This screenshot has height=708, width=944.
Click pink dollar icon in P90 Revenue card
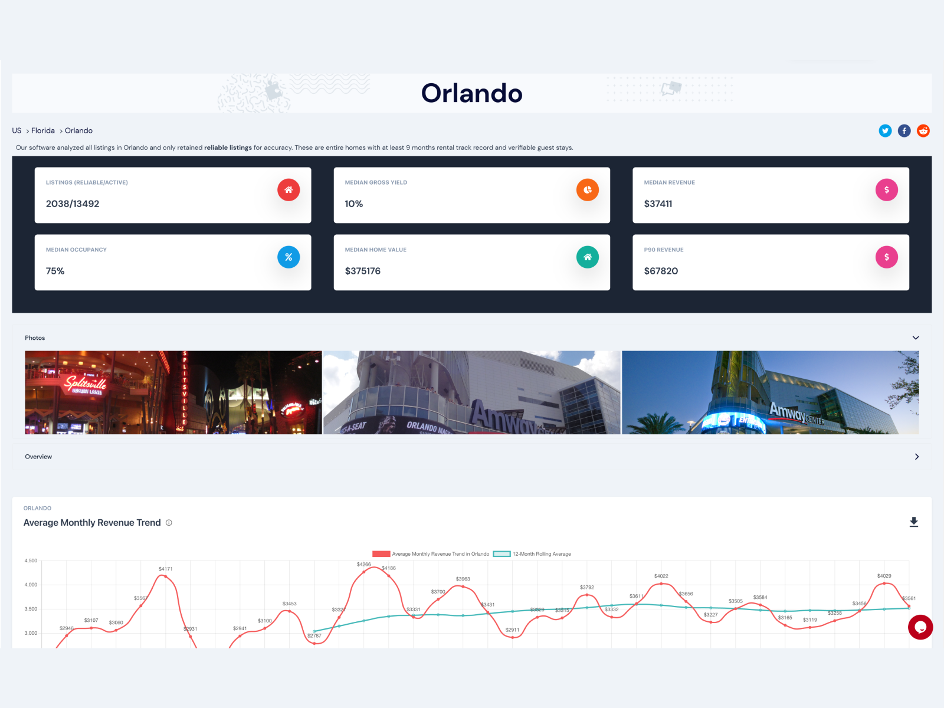pyautogui.click(x=887, y=257)
